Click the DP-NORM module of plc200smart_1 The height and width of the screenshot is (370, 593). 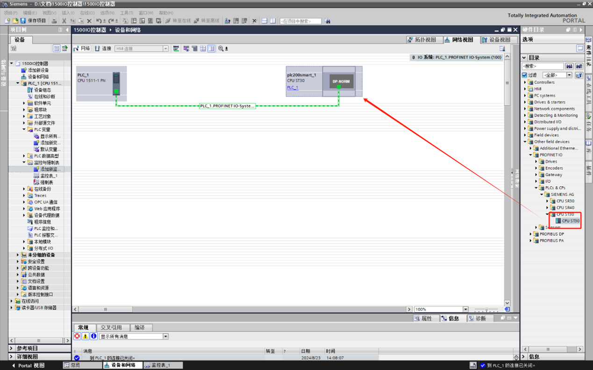coord(341,81)
